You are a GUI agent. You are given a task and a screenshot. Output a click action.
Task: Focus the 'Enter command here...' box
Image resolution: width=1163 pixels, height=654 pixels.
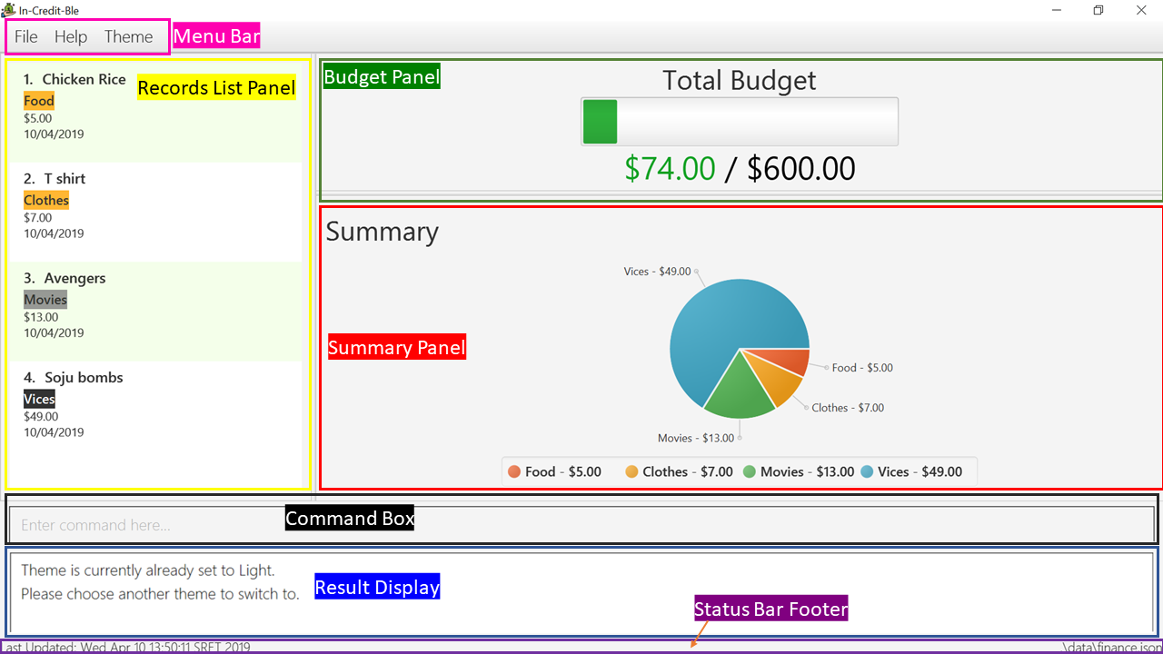click(x=581, y=525)
